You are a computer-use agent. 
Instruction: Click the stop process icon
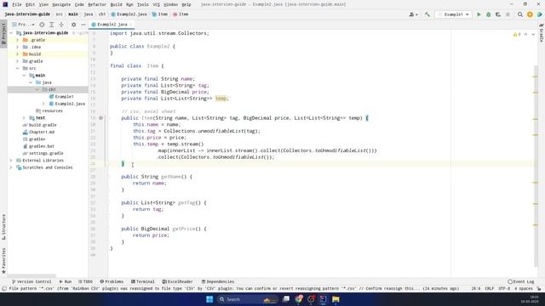tap(508, 14)
